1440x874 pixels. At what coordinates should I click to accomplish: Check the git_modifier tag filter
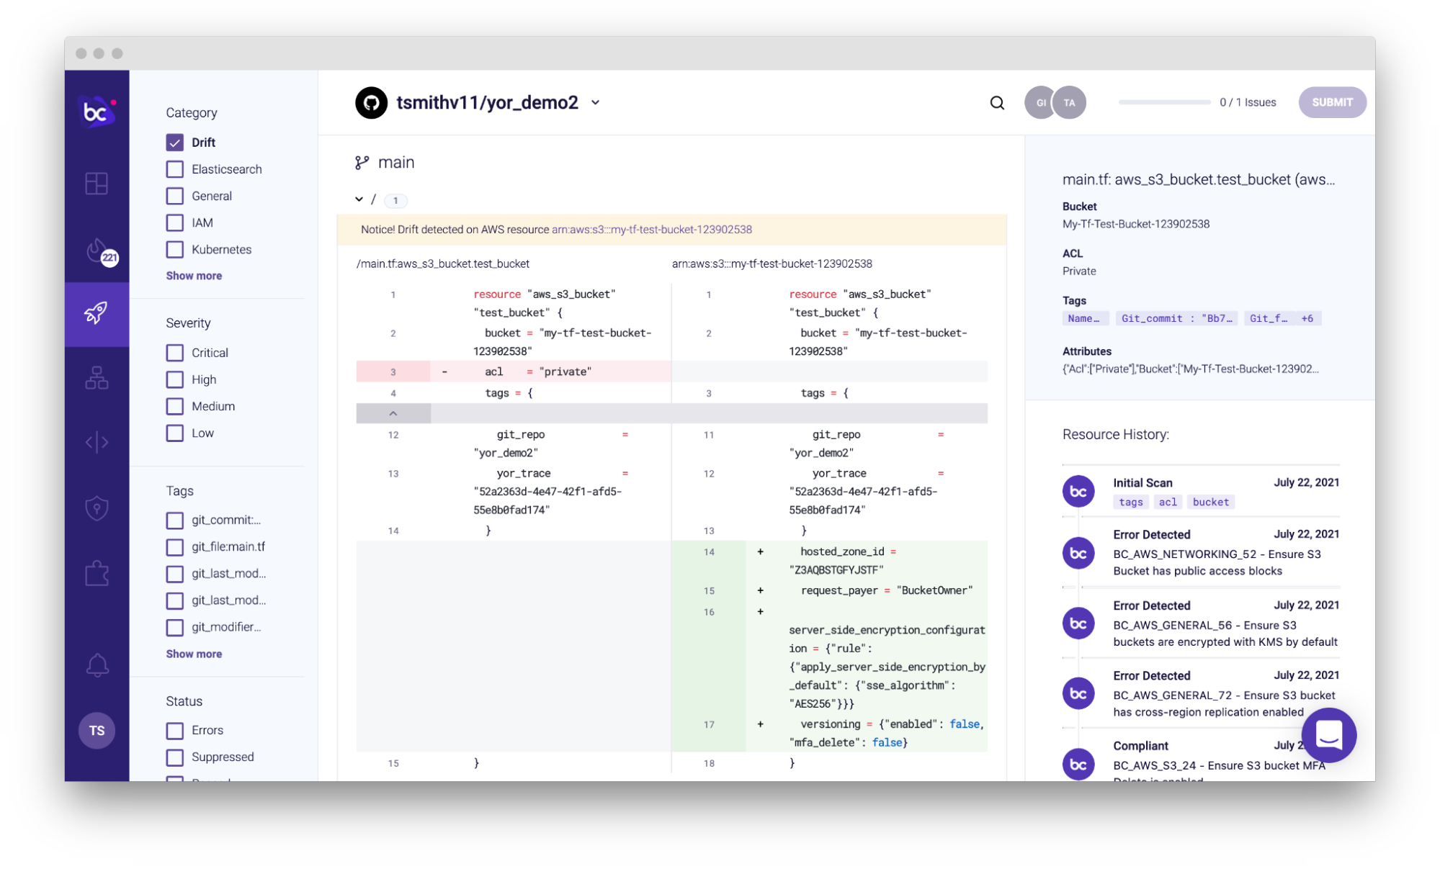click(174, 627)
